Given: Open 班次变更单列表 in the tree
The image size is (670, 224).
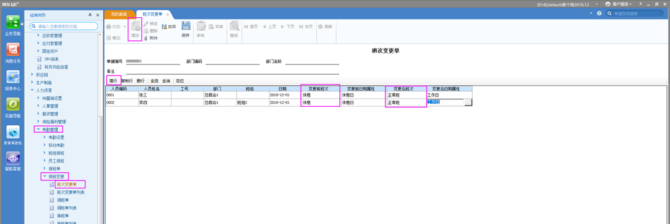Looking at the screenshot, I should click(x=71, y=193).
